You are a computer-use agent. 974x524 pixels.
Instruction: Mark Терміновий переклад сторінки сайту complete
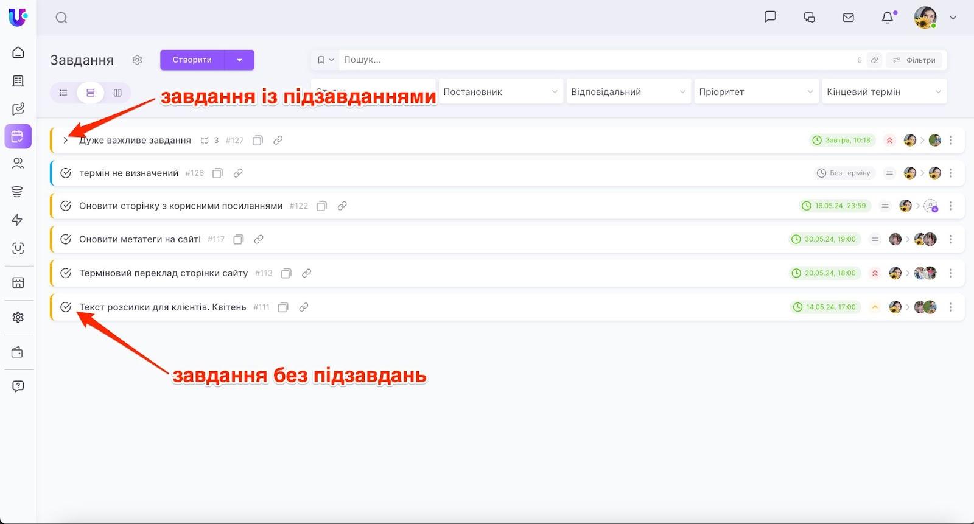pyautogui.click(x=66, y=273)
